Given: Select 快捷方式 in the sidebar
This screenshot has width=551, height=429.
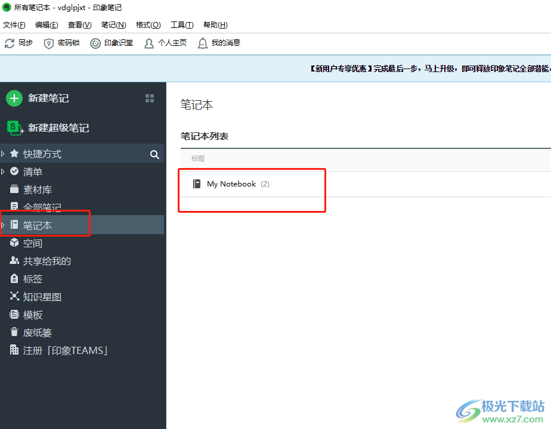Looking at the screenshot, I should pyautogui.click(x=42, y=154).
